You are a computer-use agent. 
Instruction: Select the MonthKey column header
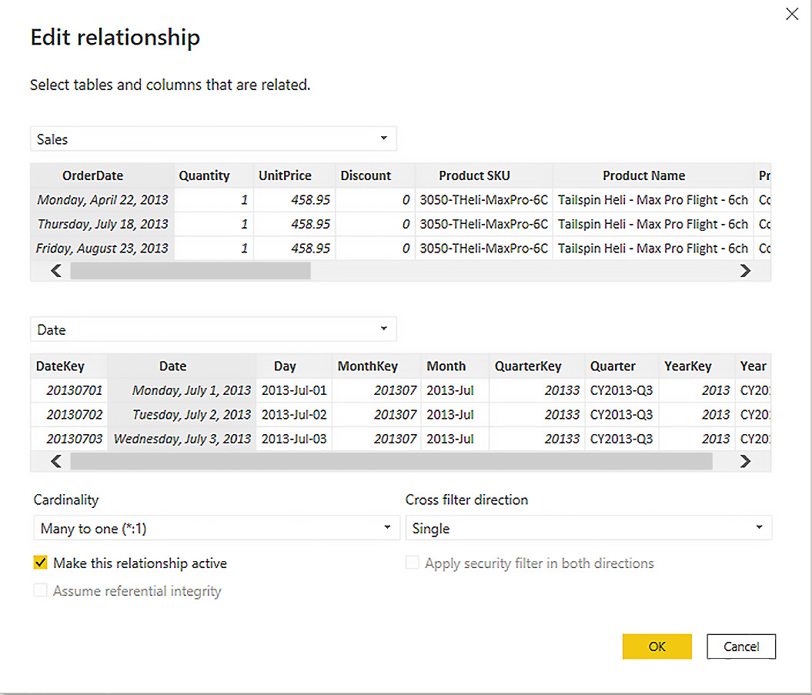(x=366, y=366)
